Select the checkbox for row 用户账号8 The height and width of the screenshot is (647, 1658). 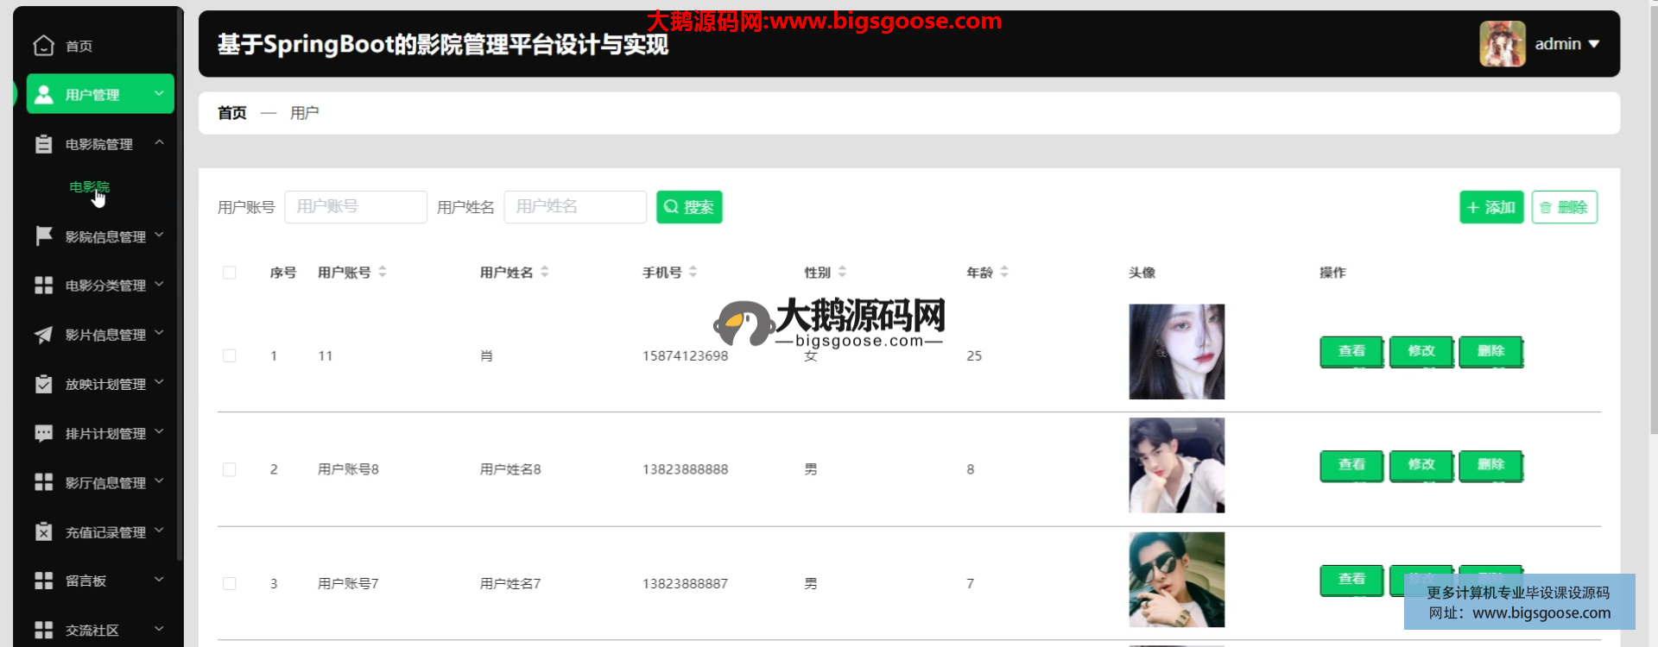coord(230,469)
